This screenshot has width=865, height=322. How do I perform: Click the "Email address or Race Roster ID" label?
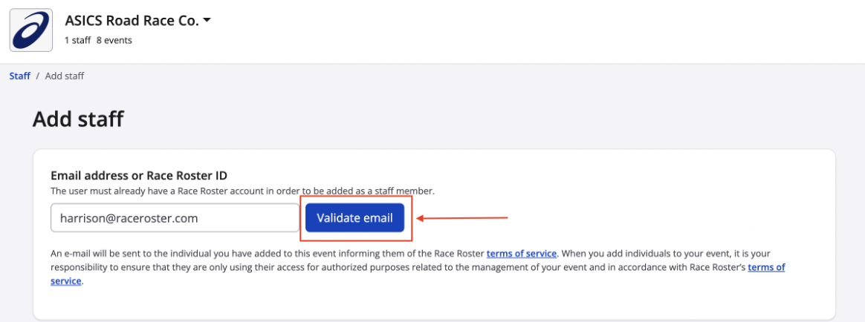(x=138, y=175)
